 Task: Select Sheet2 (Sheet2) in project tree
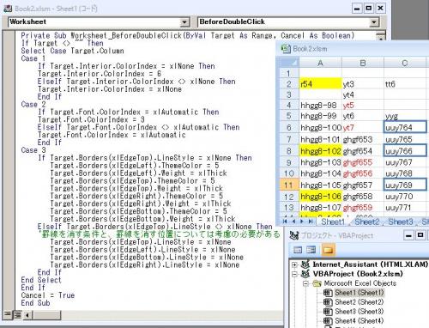click(360, 302)
